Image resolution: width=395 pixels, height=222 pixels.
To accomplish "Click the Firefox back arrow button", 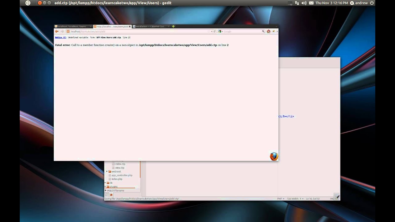I will (x=57, y=31).
